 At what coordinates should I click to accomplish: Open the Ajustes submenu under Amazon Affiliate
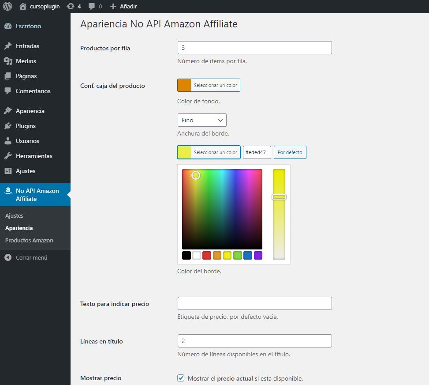(14, 215)
